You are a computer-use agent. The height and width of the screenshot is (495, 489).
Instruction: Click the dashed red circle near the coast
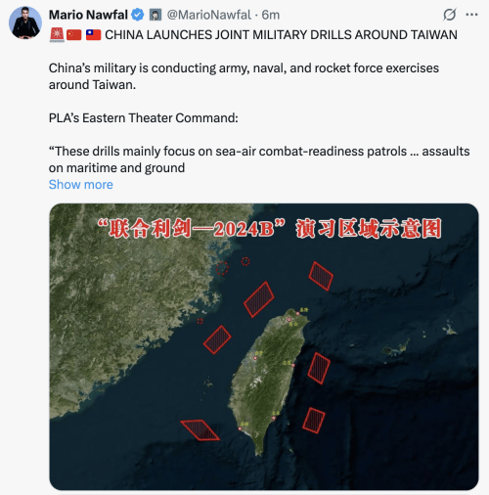tap(222, 268)
